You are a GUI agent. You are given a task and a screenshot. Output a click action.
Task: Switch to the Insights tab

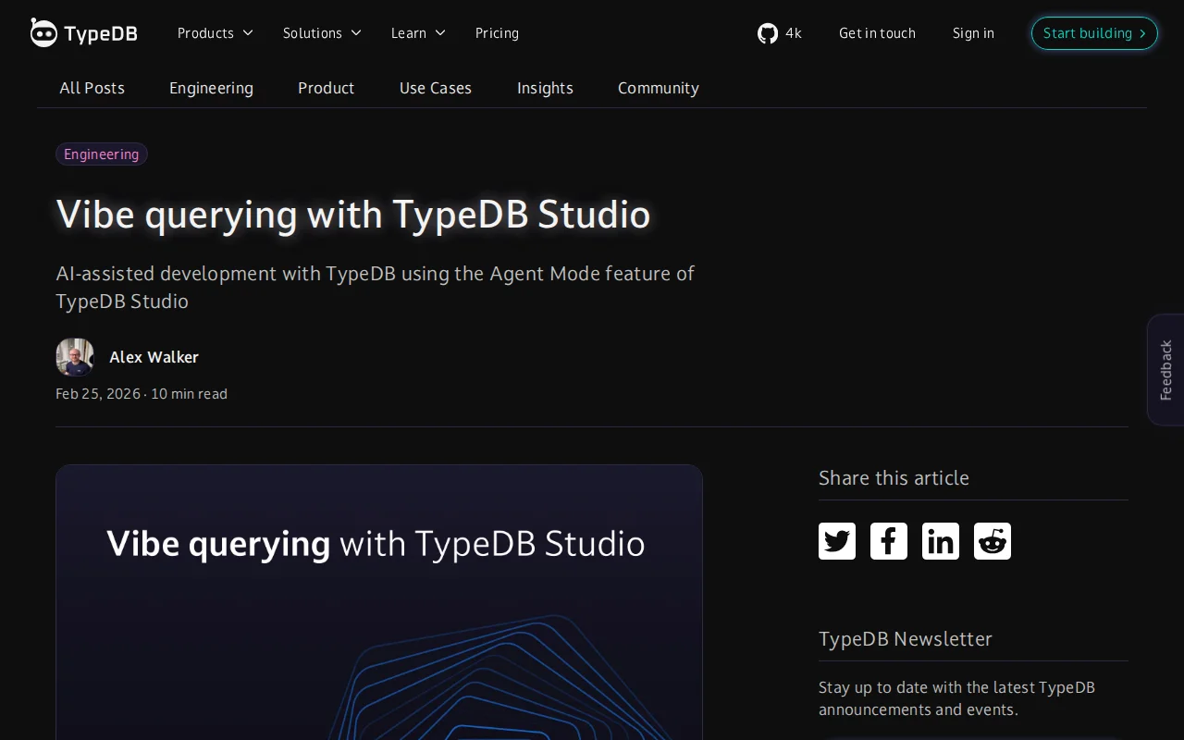(545, 88)
